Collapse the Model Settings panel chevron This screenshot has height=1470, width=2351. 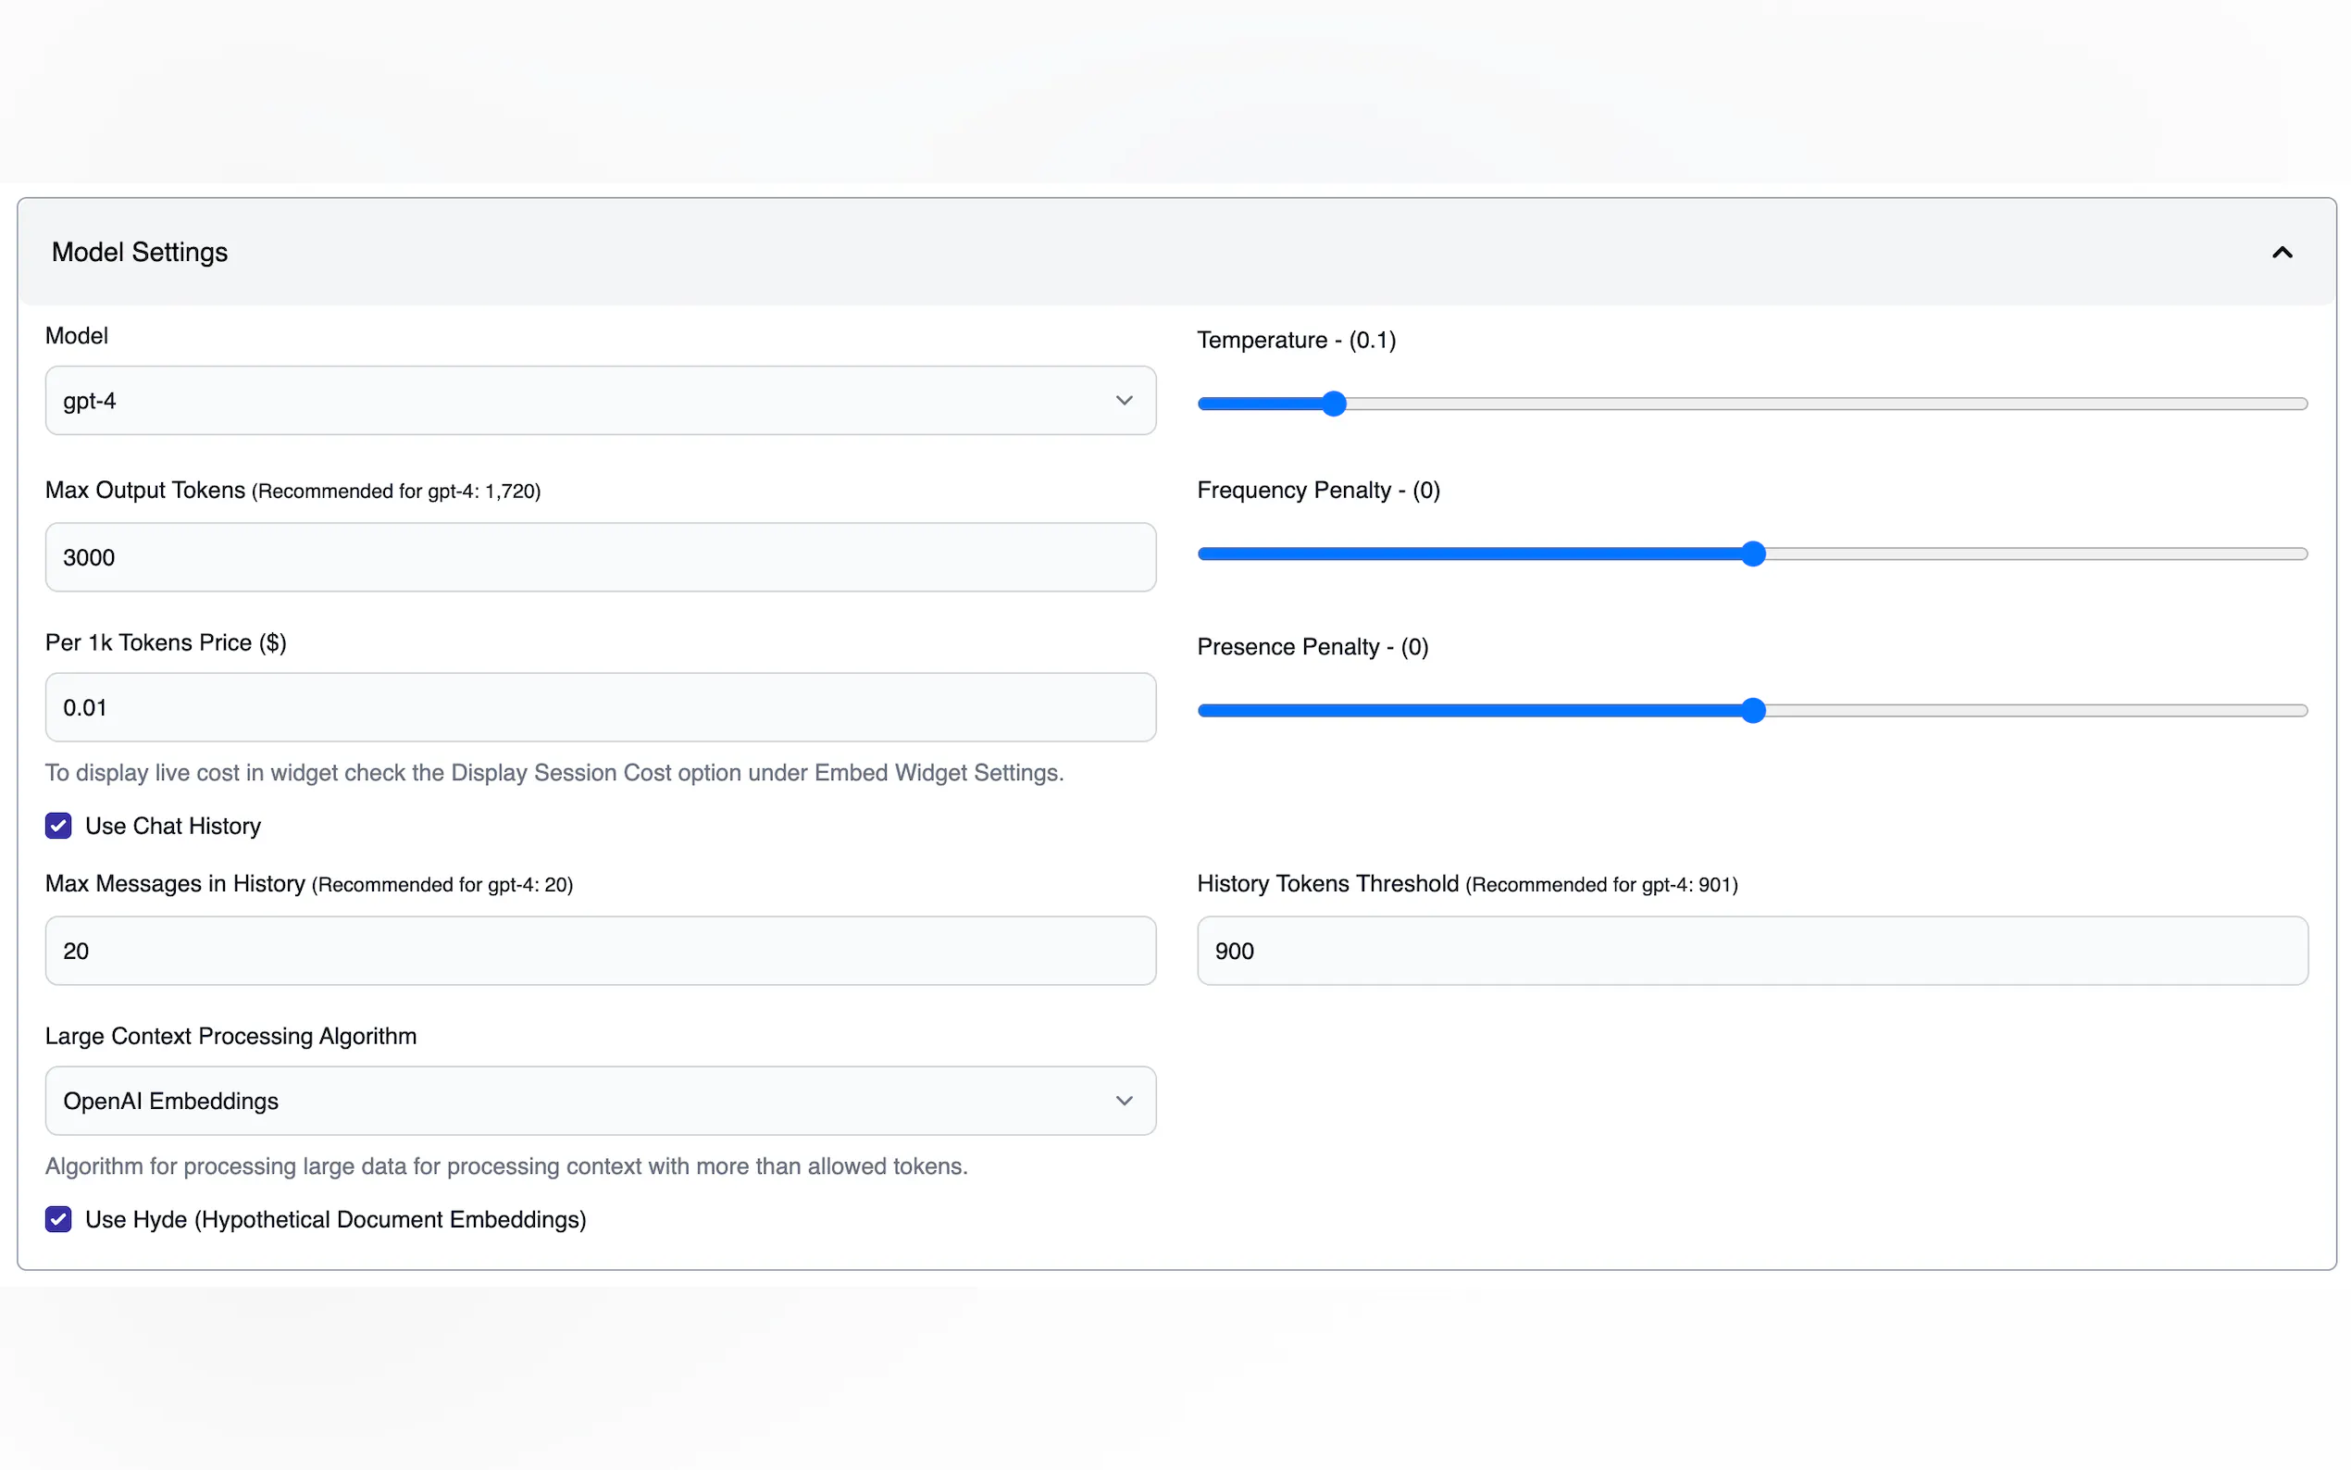[2281, 253]
